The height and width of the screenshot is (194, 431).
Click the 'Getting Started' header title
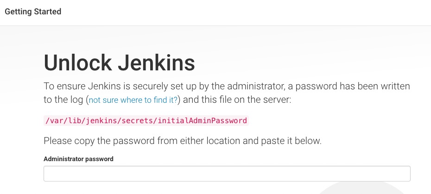pyautogui.click(x=33, y=12)
